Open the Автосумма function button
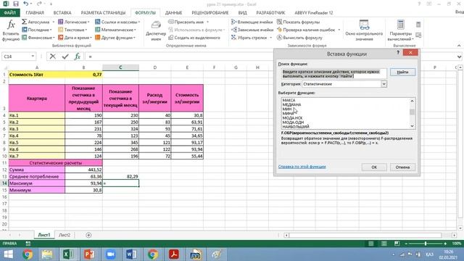 click(36, 22)
